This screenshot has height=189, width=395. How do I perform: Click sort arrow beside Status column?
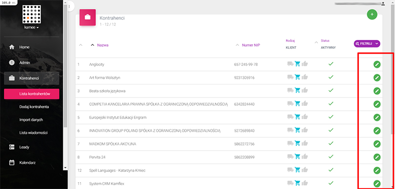point(316,42)
